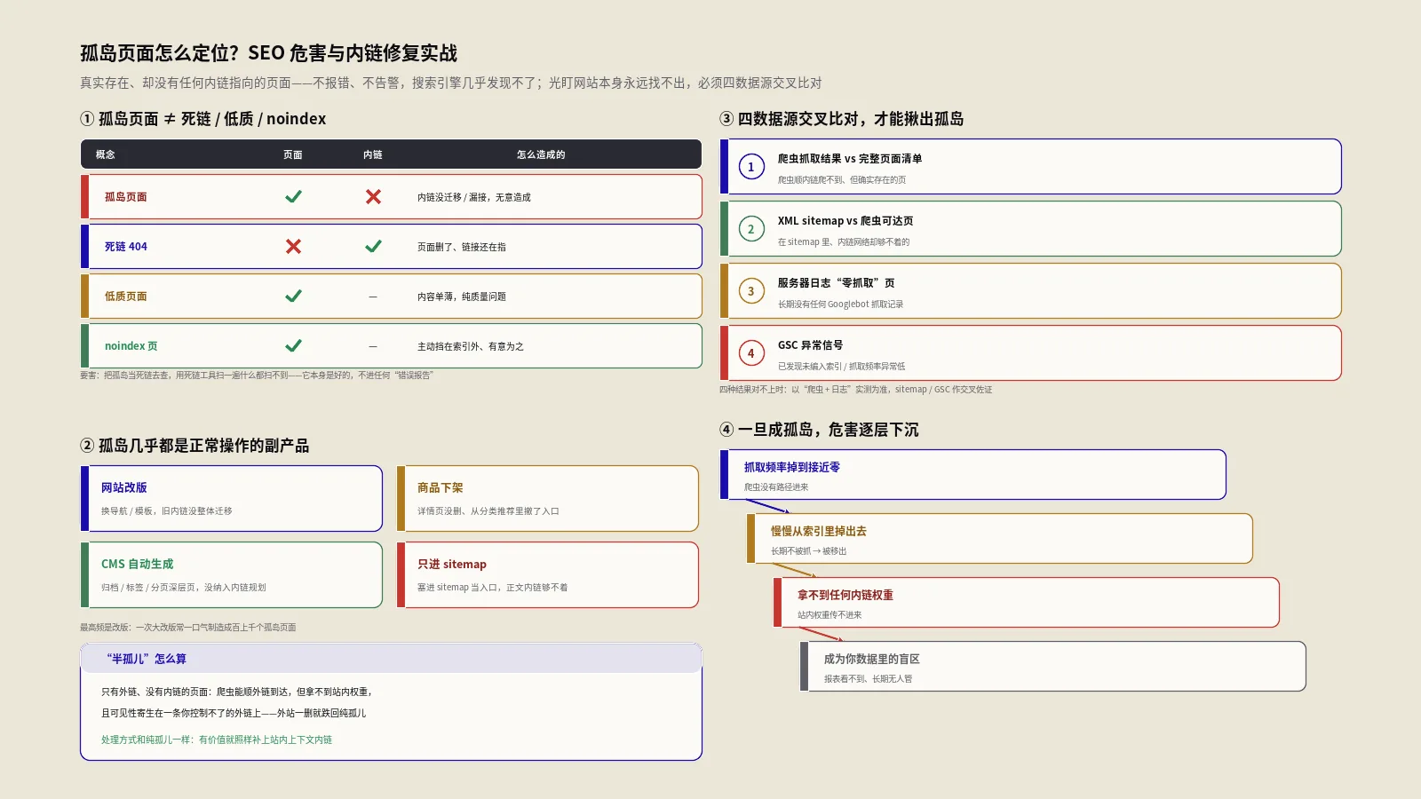Open the 商品下架 card
Screen dimensions: 1421x799
click(548, 498)
